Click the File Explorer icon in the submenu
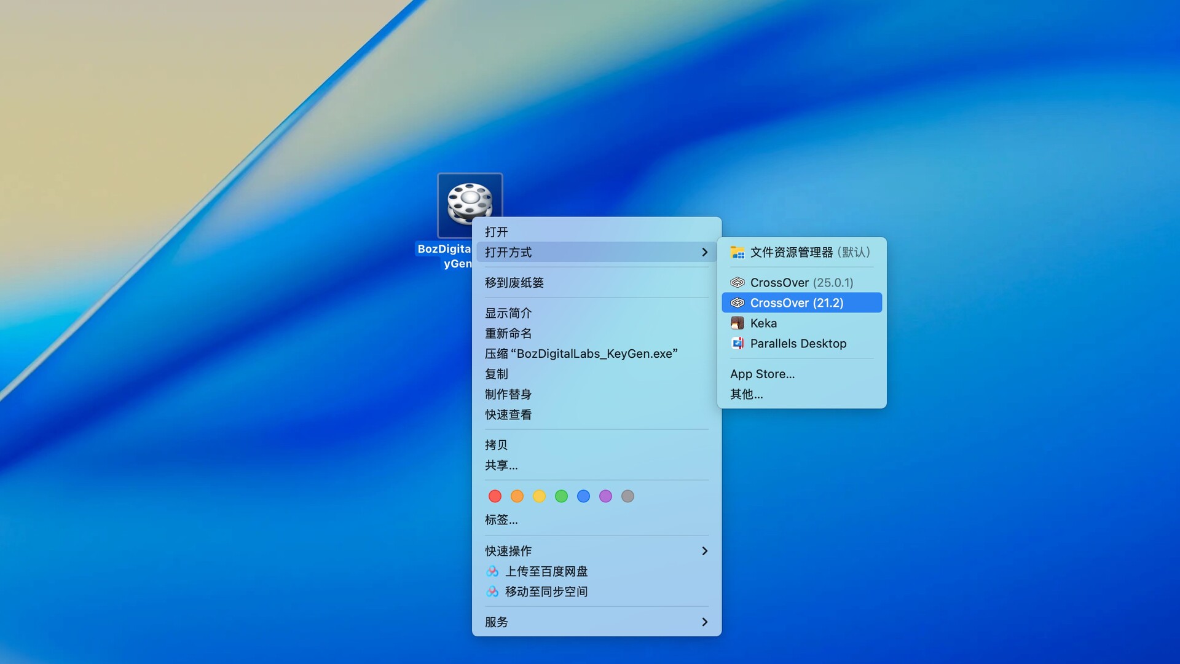This screenshot has width=1180, height=664. [x=737, y=252]
